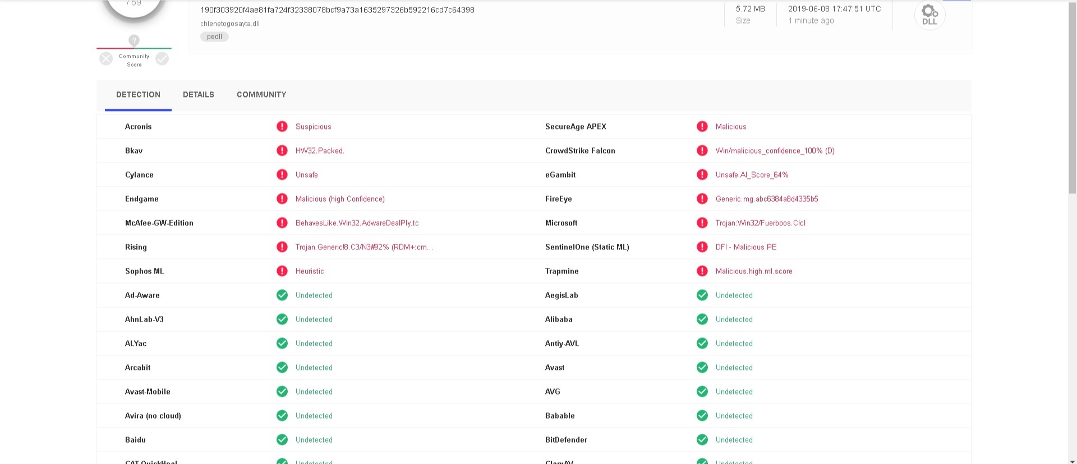Click the McAfee-GW-Edition alert icon

(x=282, y=223)
